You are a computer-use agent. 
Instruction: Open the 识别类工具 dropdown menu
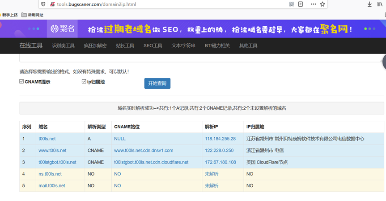click(x=63, y=45)
